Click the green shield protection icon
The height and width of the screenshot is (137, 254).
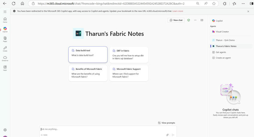[x=189, y=20]
